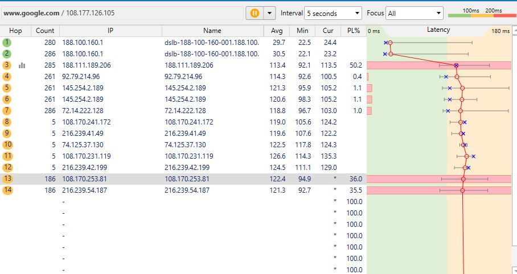Click packet loss value 50.2 on hop 3
The width and height of the screenshot is (517, 274).
pos(356,65)
